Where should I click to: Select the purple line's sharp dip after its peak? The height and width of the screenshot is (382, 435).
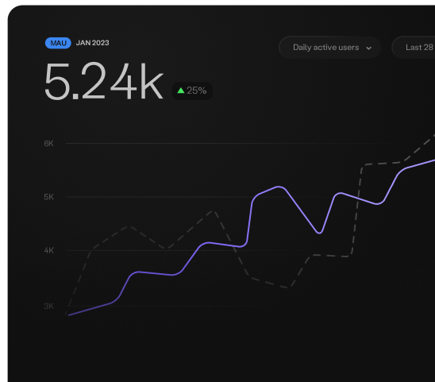coord(319,233)
